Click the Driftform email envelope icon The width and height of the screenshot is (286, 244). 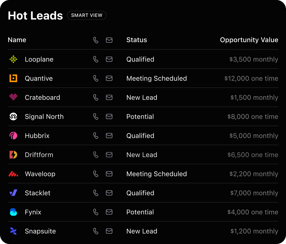tap(109, 155)
